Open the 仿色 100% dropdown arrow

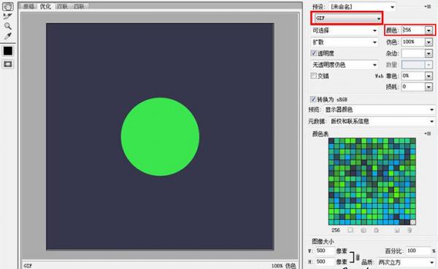tap(429, 42)
